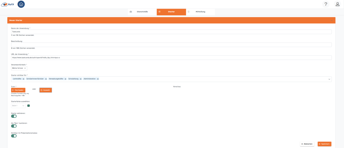Remove the Schulleitung tag

81,79
